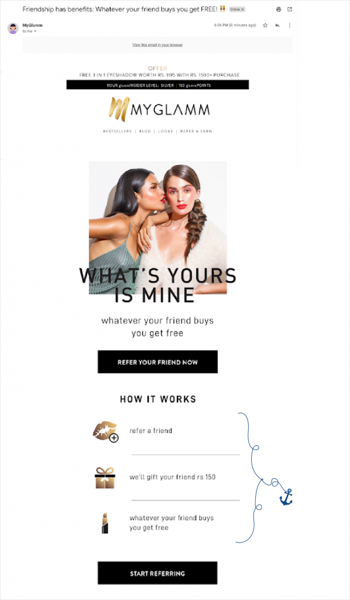Remove the Inbox label with its x
The image size is (350, 600).
point(243,9)
